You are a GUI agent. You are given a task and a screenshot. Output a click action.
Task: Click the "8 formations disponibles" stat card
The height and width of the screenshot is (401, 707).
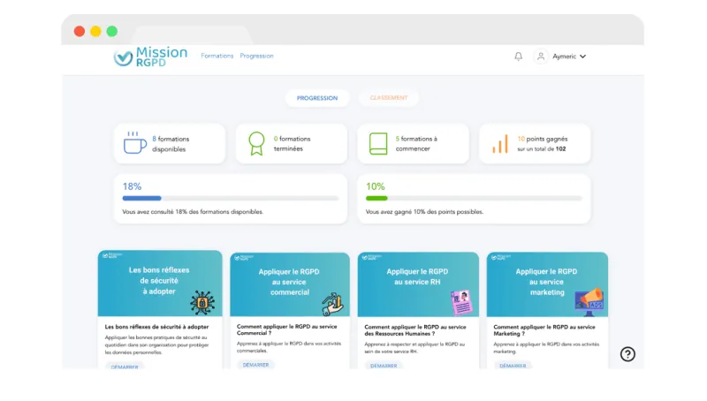click(170, 144)
